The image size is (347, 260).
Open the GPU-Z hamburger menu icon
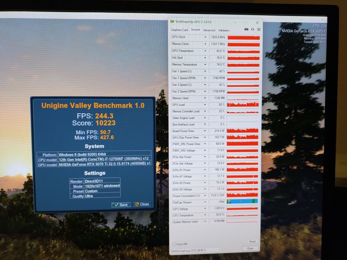(258, 29)
